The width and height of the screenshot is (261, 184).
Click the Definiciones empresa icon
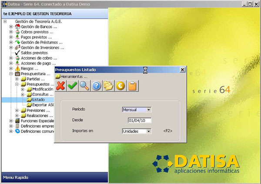[x=17, y=126]
